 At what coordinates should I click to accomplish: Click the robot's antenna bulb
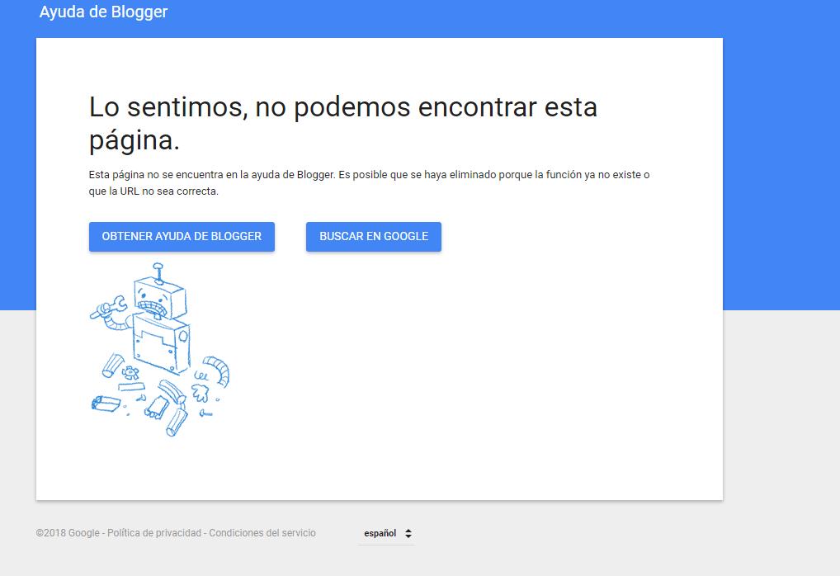coord(158,267)
